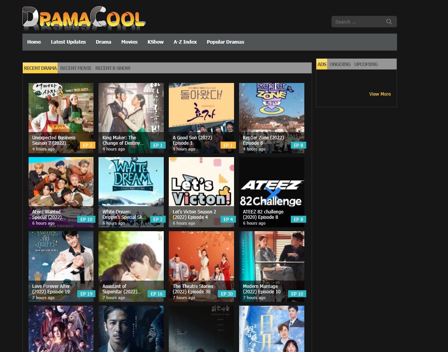Screen dimensions: 448x352
Task: Open the Movies section
Action: (x=129, y=42)
